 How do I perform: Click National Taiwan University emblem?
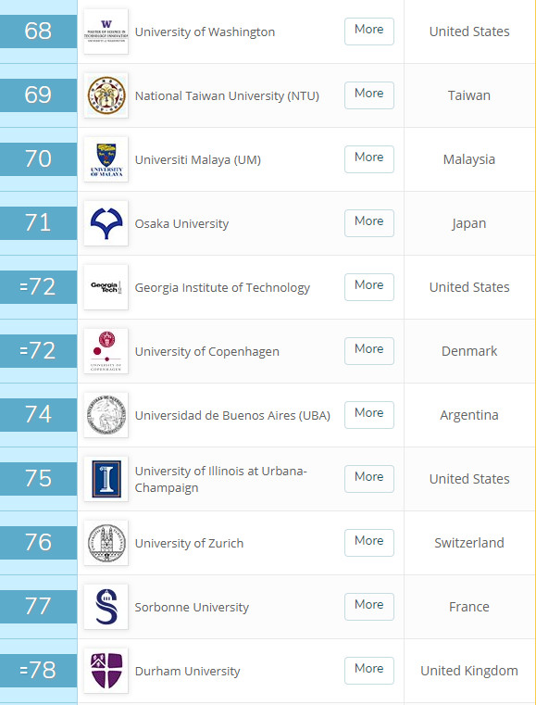point(106,95)
